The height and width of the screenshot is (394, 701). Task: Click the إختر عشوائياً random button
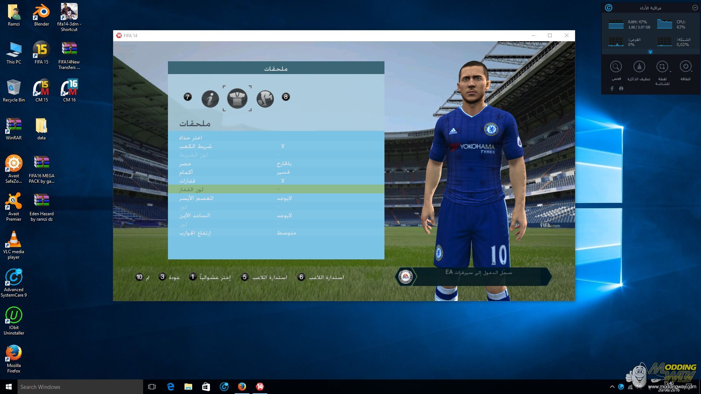(x=210, y=277)
